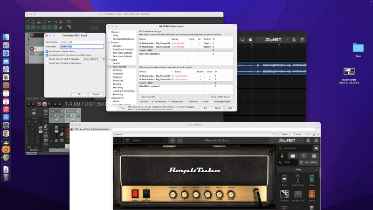Check 'Enable input for control messages'
373x210 pixels.
[47, 59]
